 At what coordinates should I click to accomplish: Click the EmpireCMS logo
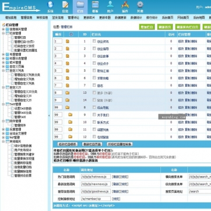point(20,7)
